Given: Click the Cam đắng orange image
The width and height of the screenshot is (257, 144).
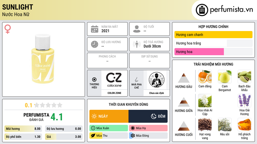Looking at the screenshot, I should pos(205,76).
